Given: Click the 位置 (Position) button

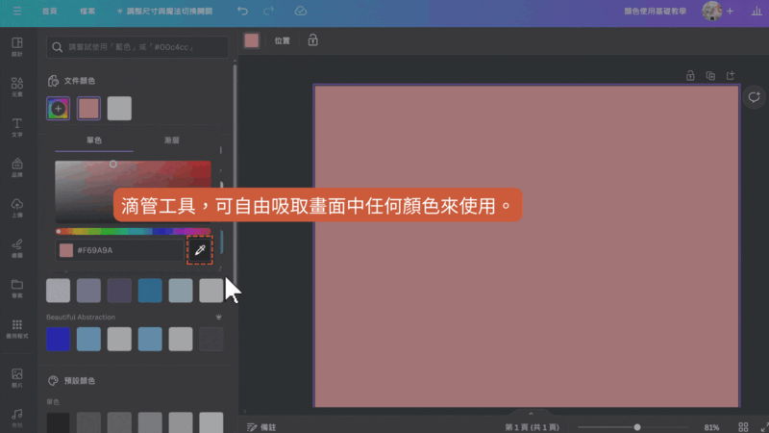Looking at the screenshot, I should [282, 40].
